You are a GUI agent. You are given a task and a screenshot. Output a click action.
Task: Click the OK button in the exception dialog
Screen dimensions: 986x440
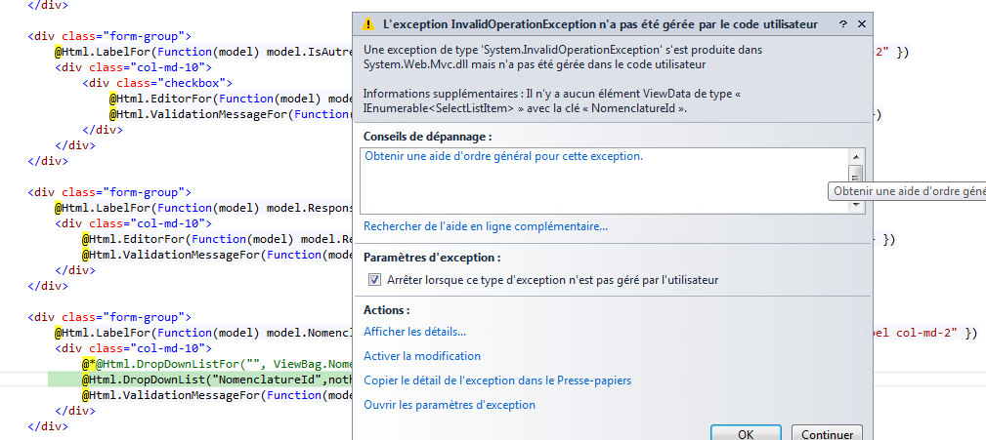[x=746, y=434]
